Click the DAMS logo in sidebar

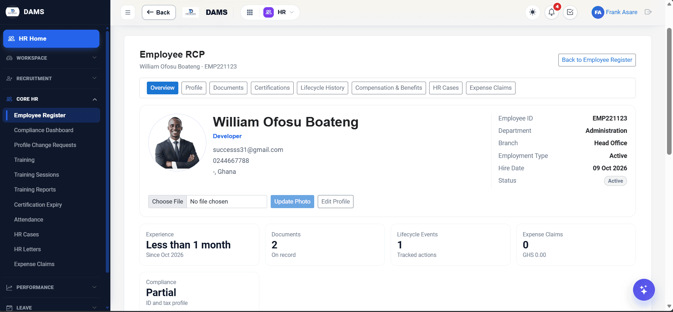(x=12, y=12)
